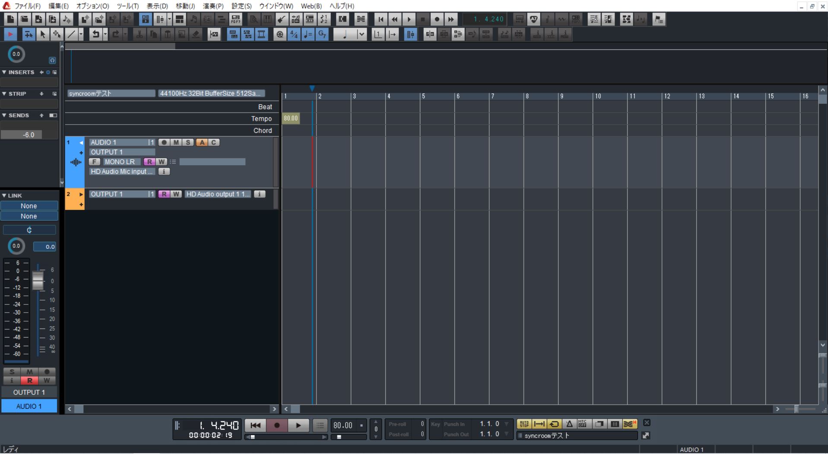
Task: Open the 演奏(P) menu
Action: pyautogui.click(x=213, y=6)
